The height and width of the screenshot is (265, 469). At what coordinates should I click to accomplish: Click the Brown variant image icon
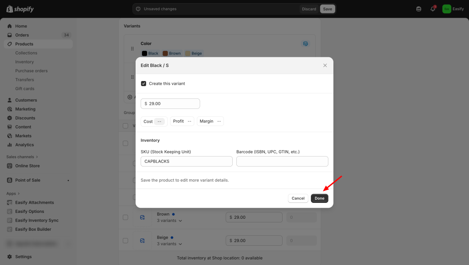coord(142,217)
